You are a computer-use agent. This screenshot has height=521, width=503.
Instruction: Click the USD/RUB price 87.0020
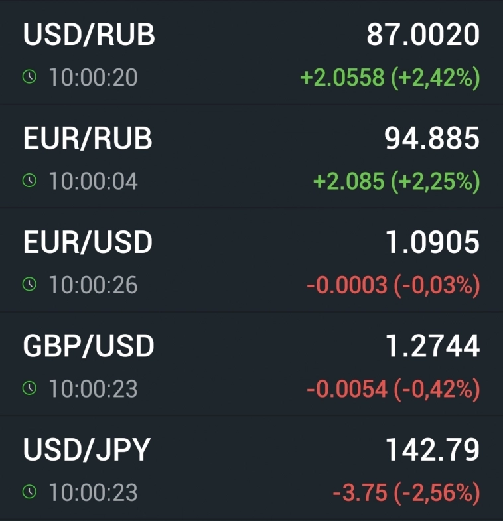click(x=423, y=35)
